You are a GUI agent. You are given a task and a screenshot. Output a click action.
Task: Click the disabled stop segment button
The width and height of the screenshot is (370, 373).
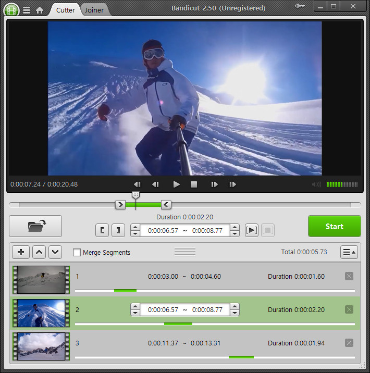pyautogui.click(x=268, y=230)
